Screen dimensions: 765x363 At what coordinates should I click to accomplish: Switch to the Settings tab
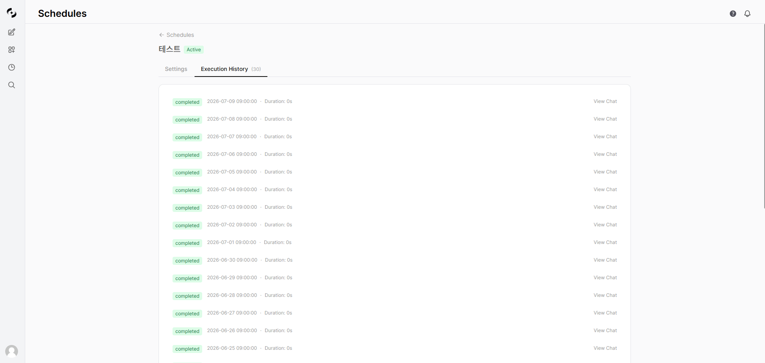pyautogui.click(x=176, y=69)
